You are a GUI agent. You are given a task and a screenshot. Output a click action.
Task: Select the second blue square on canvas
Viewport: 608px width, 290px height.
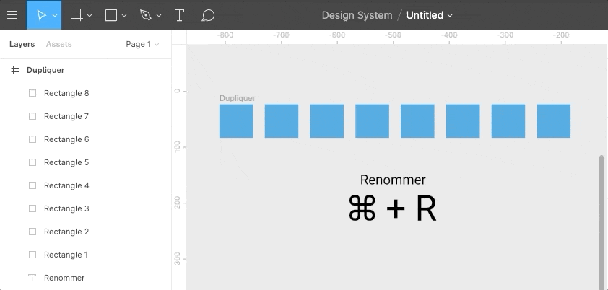pos(282,120)
